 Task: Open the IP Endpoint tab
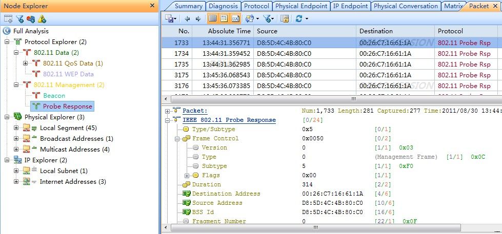click(350, 6)
